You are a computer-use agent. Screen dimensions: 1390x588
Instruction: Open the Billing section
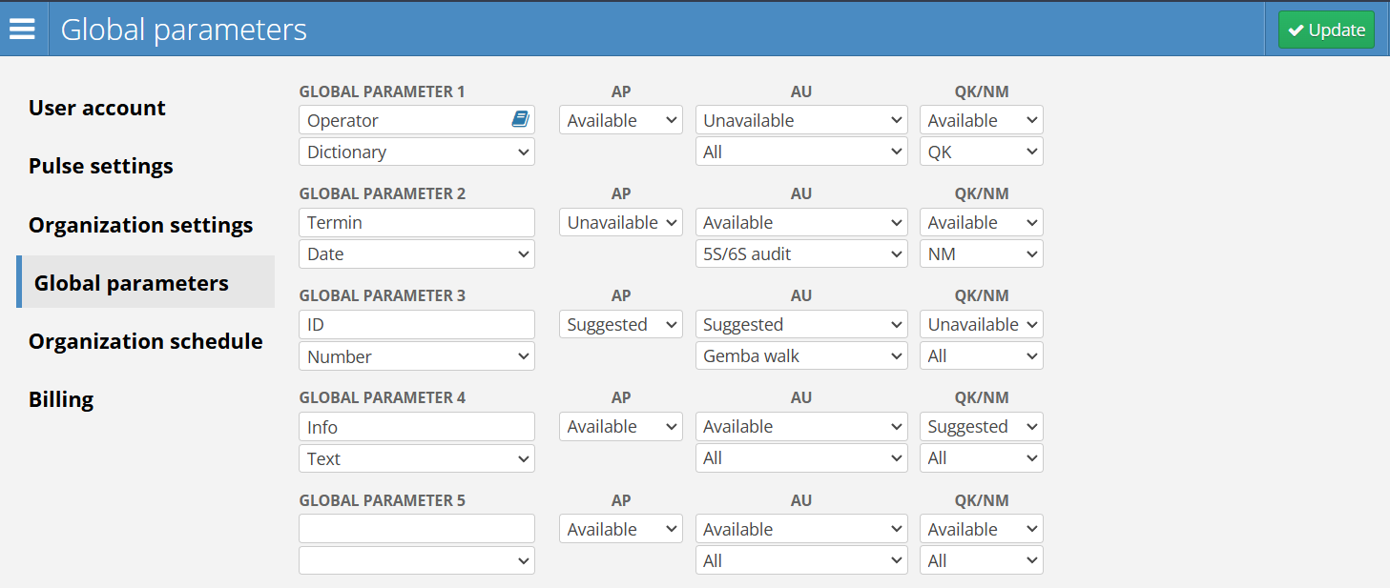click(61, 399)
